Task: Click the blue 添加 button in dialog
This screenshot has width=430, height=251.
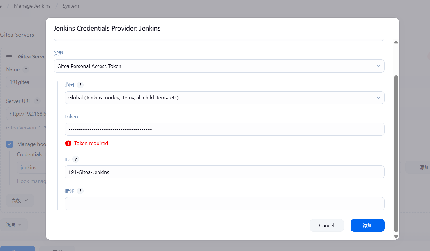Action: [x=367, y=225]
